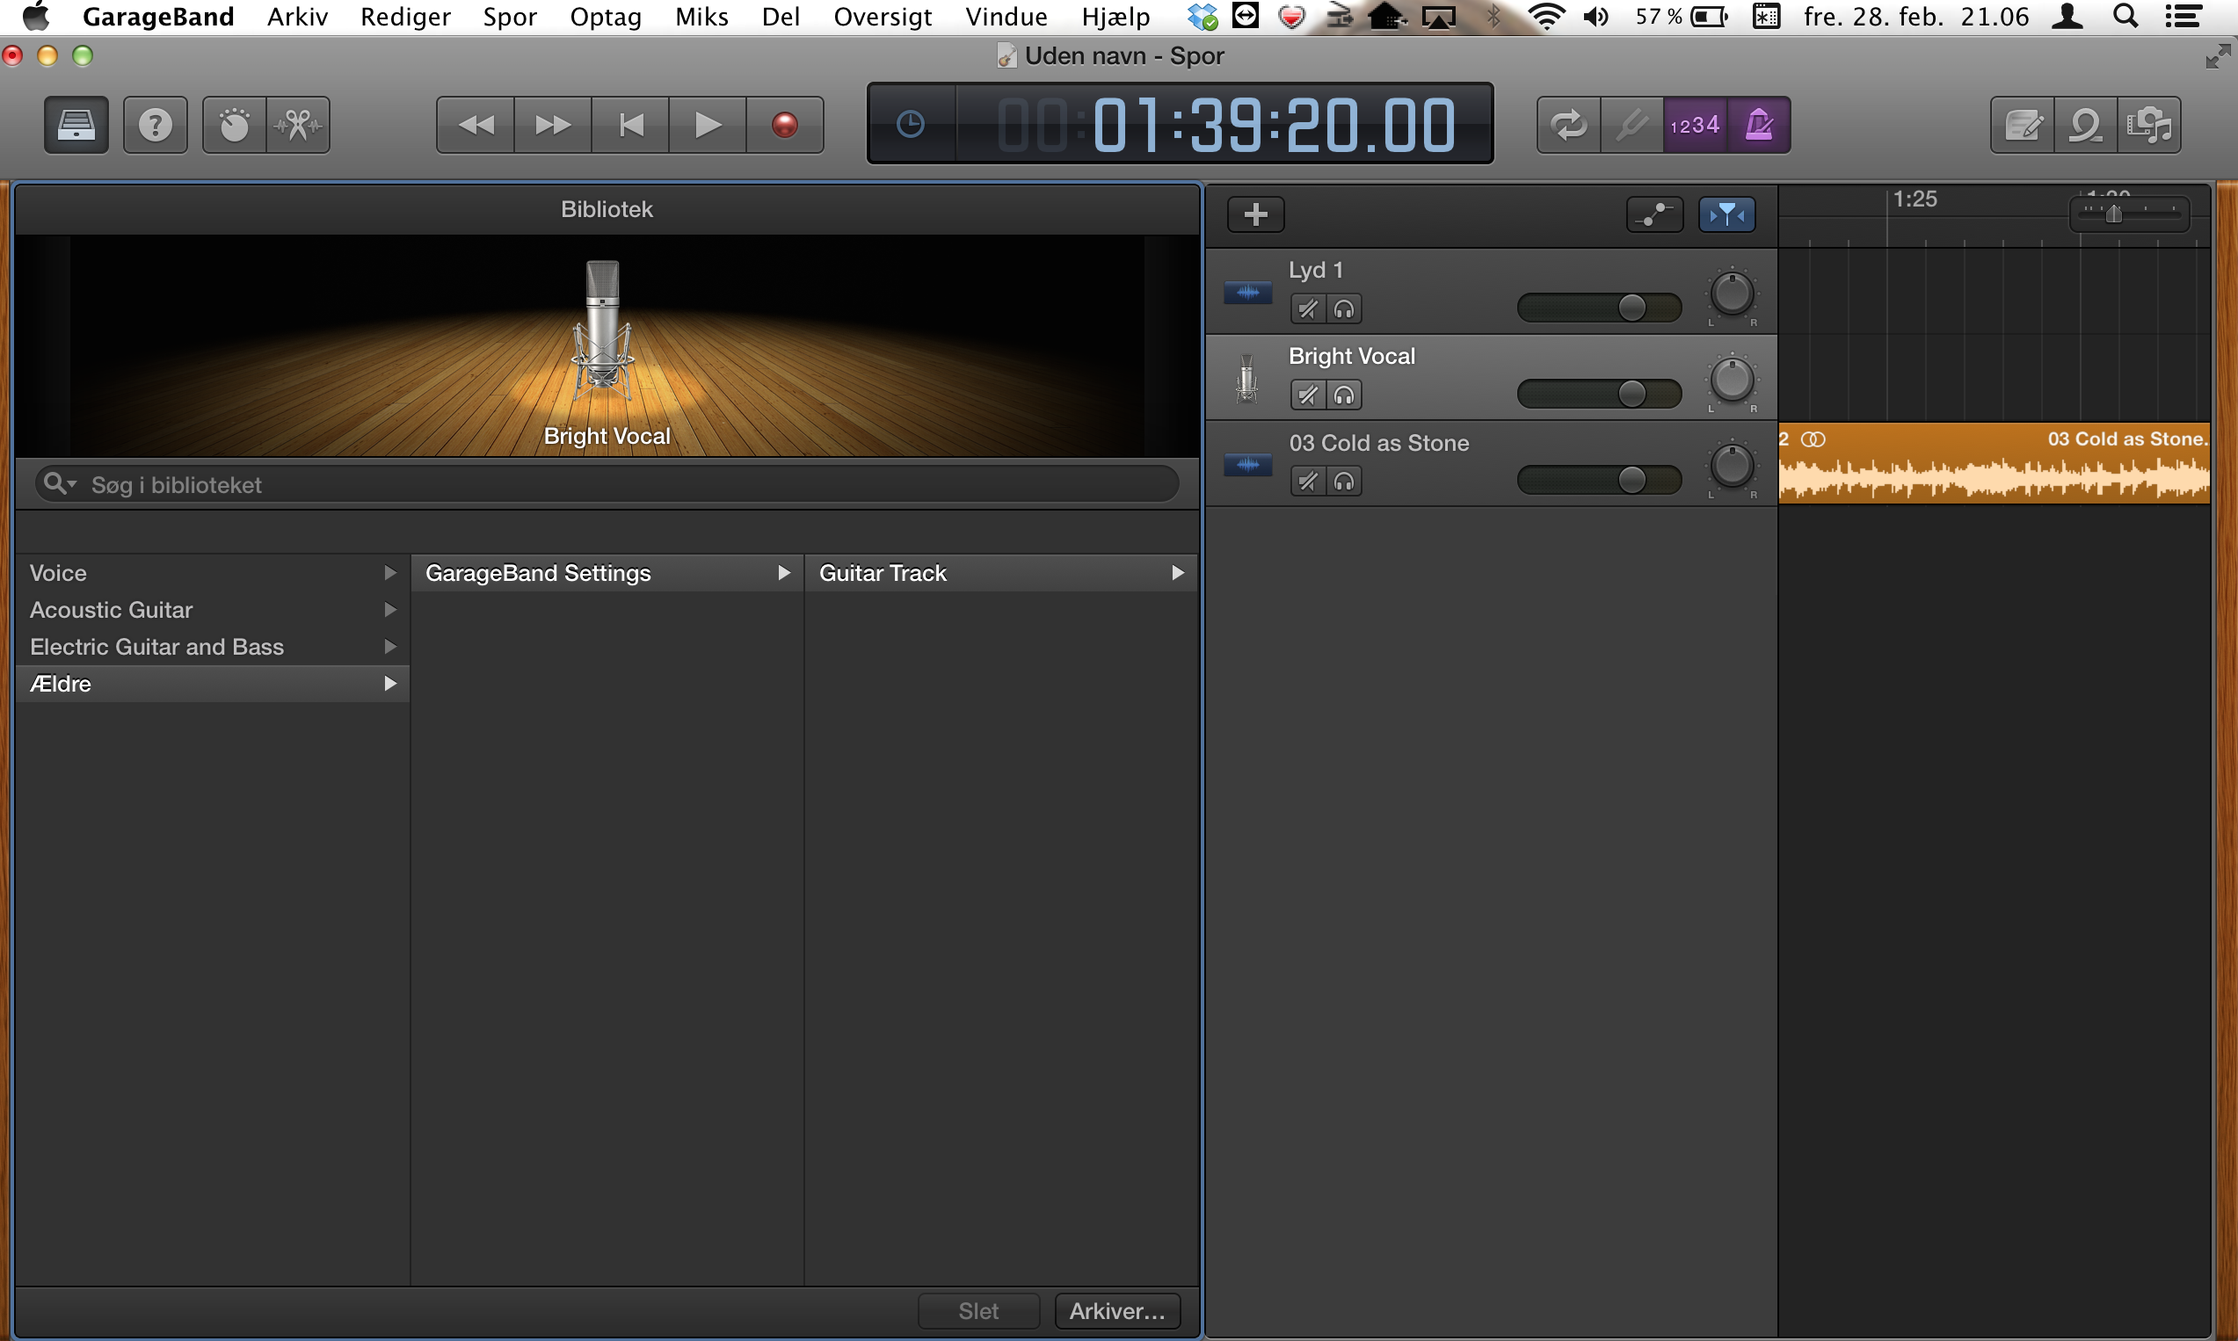Solo the 03 Cold as Stone track
The height and width of the screenshot is (1341, 2238).
click(1344, 482)
